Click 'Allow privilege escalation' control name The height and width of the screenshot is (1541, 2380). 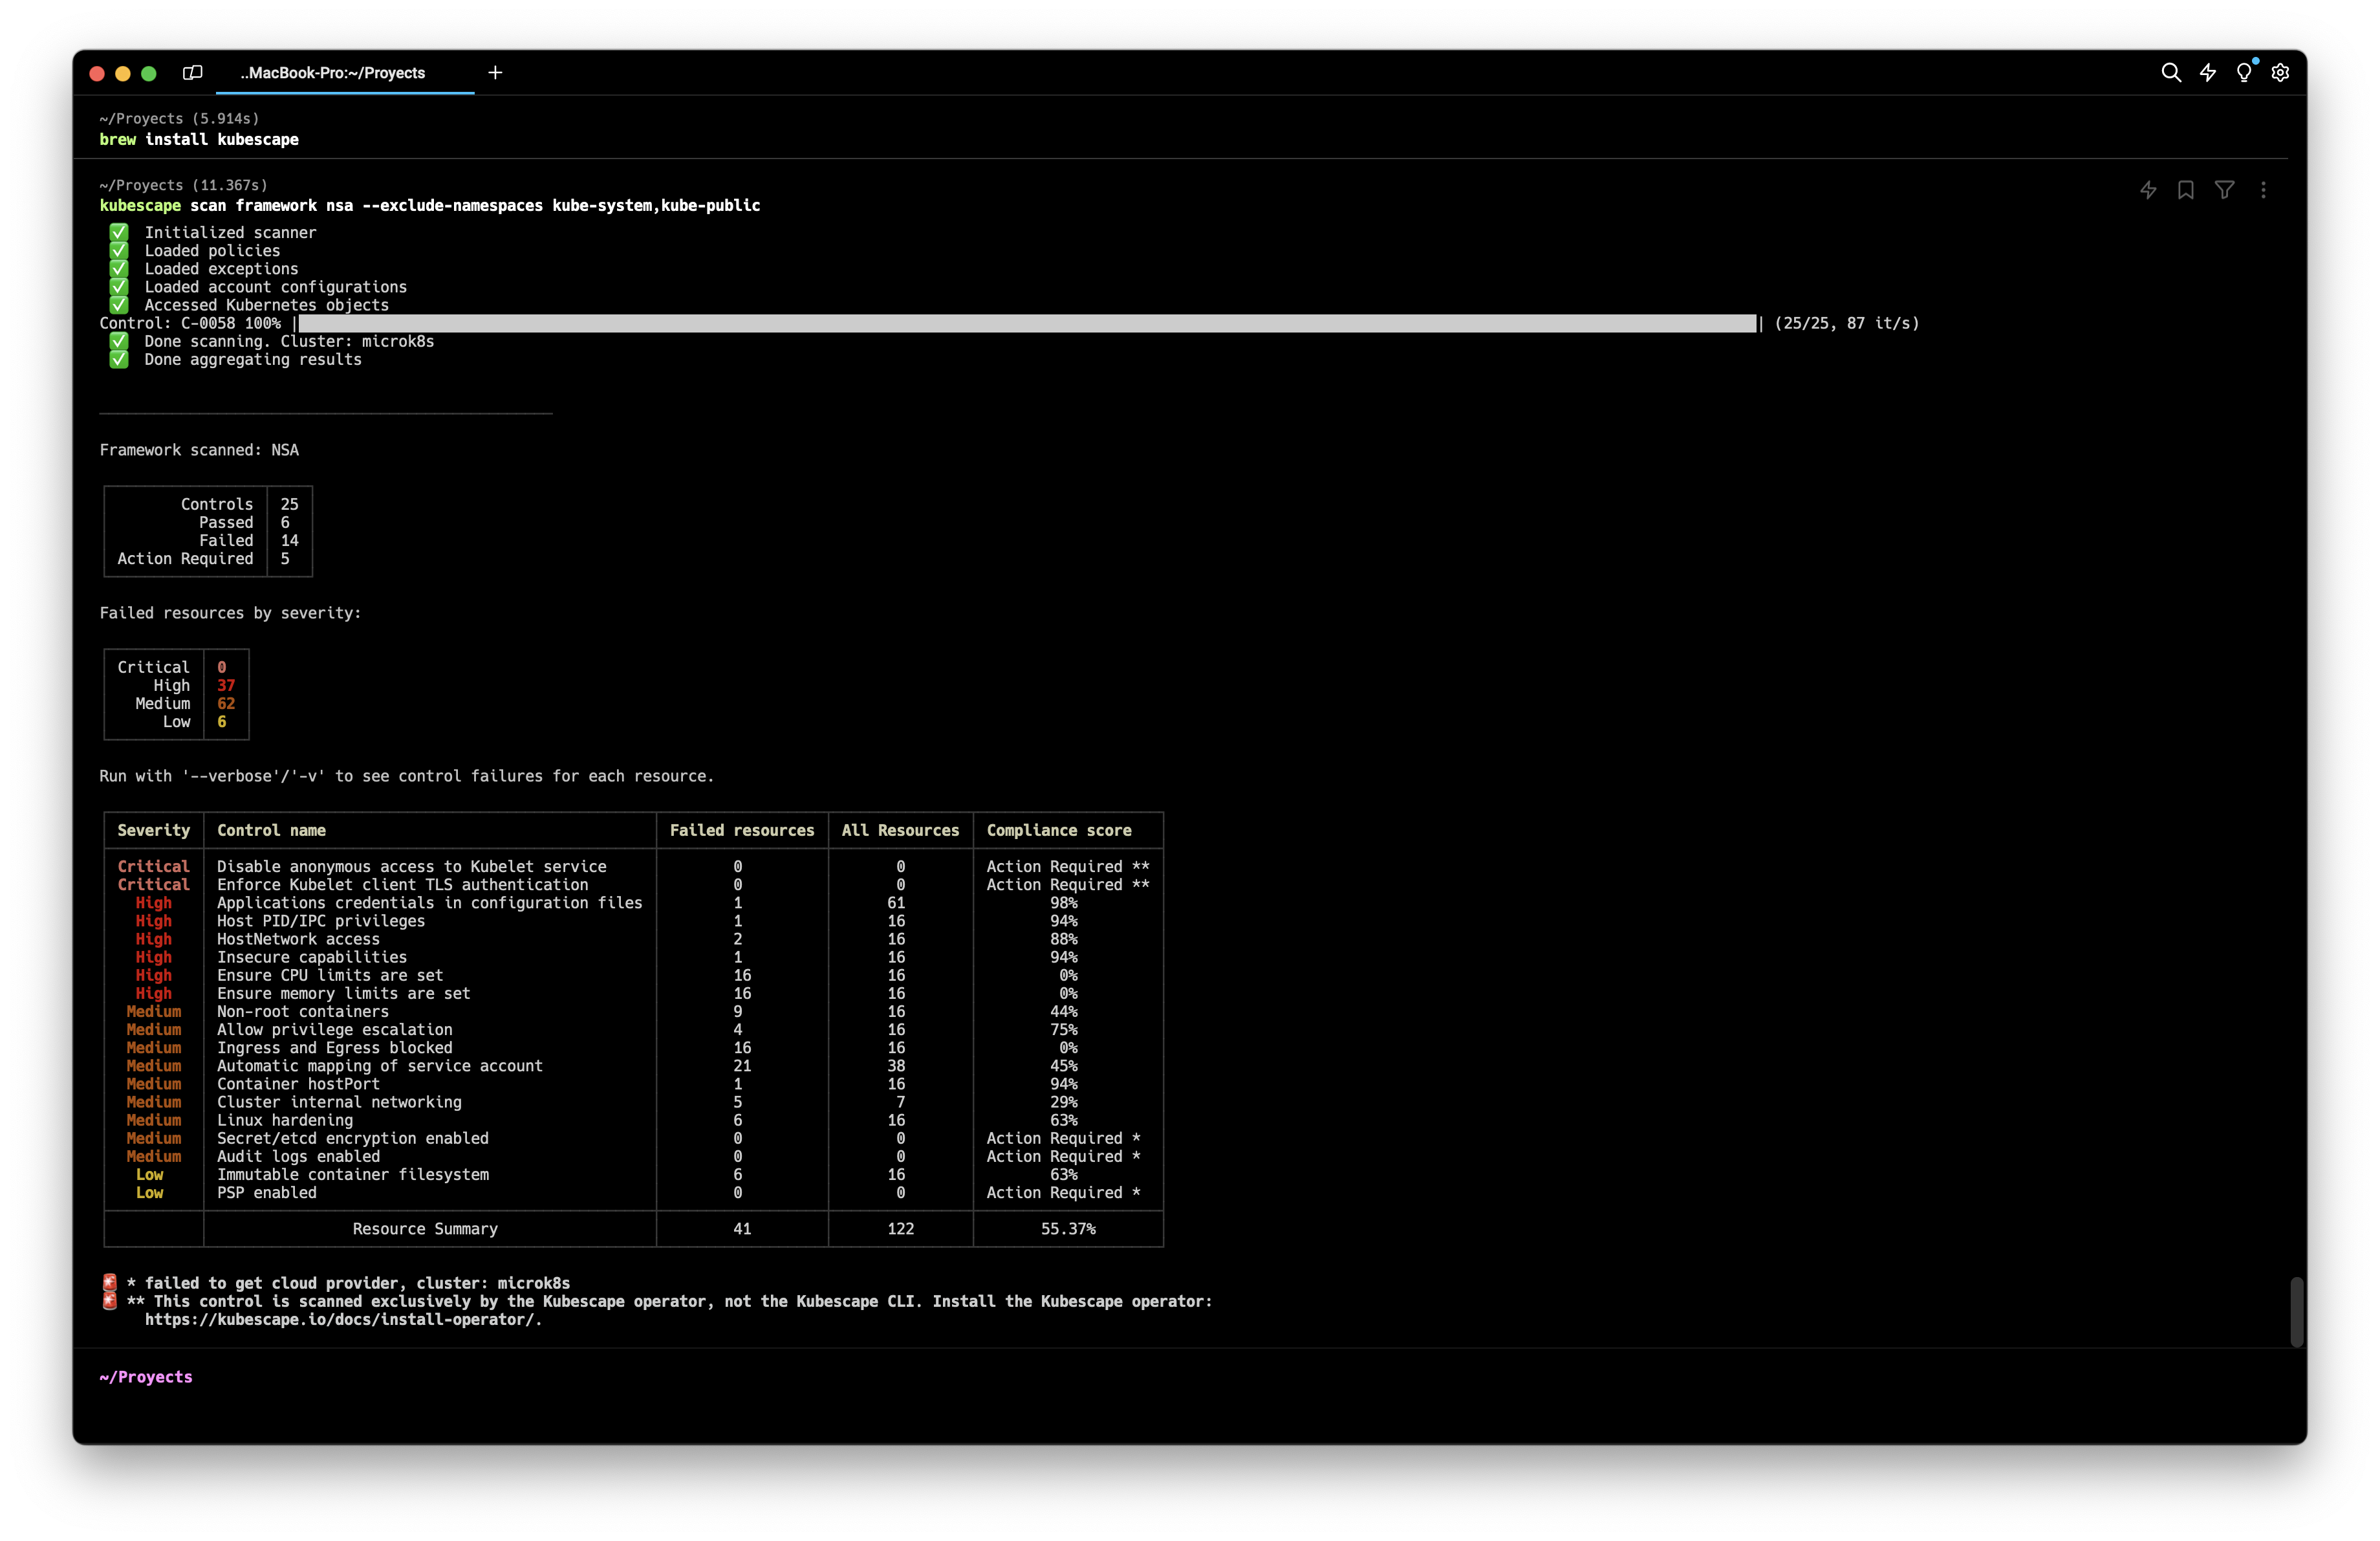[x=335, y=1030]
